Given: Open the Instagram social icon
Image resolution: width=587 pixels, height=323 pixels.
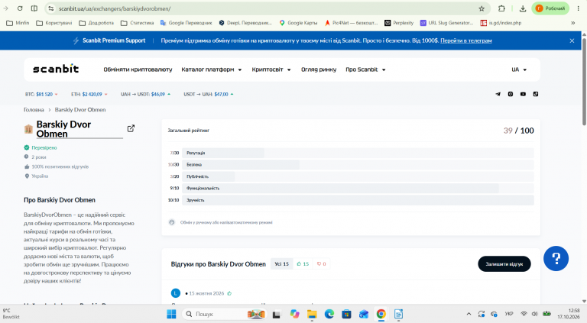Looking at the screenshot, I should [x=511, y=94].
